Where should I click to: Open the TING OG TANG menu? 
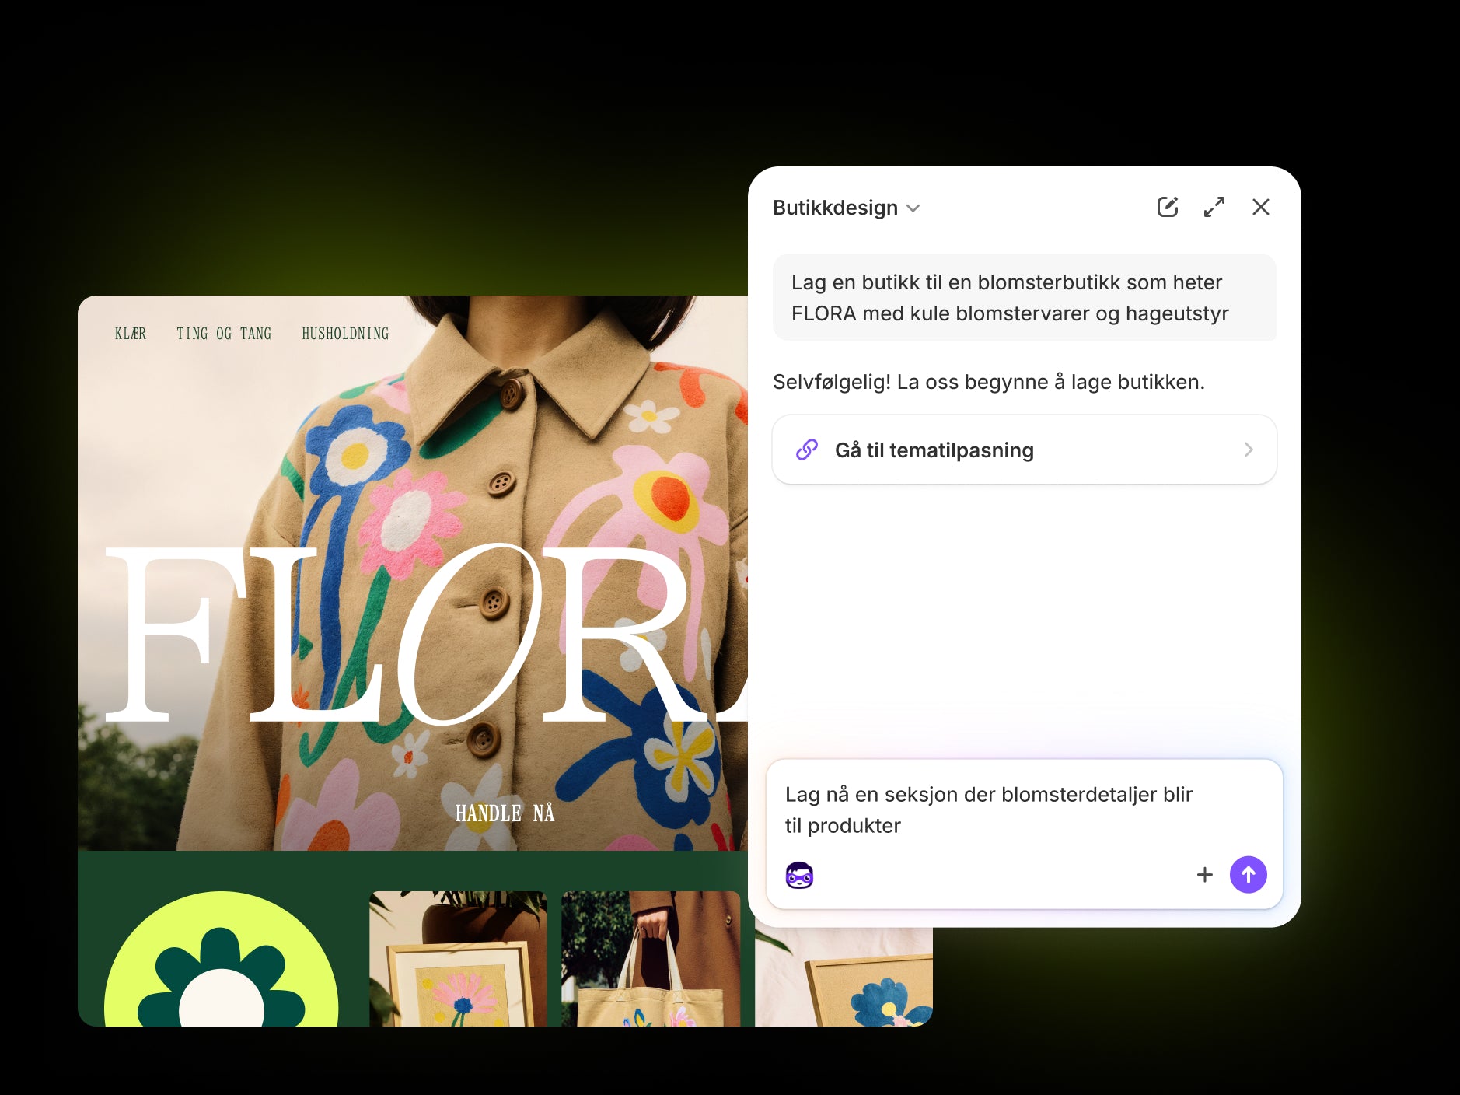coord(224,334)
